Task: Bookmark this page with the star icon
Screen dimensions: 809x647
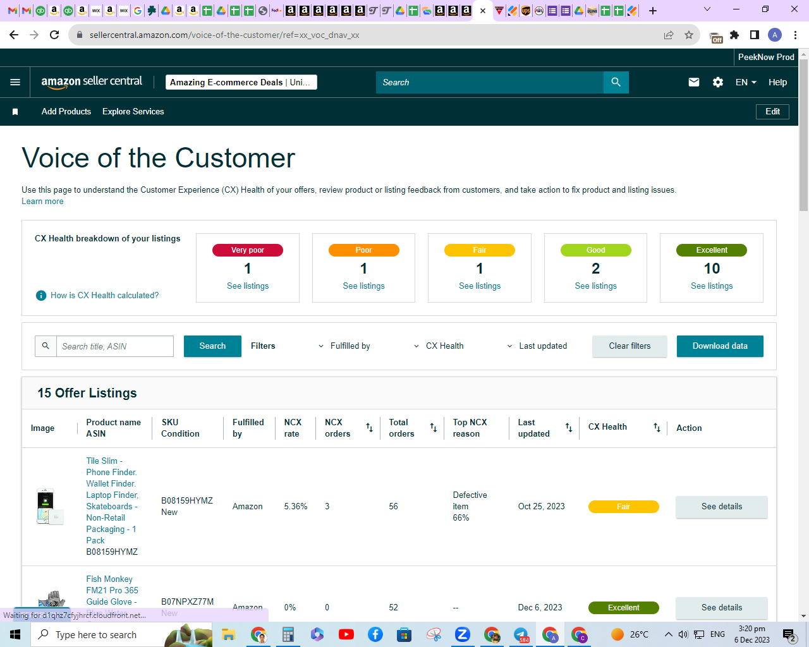Action: pos(689,35)
